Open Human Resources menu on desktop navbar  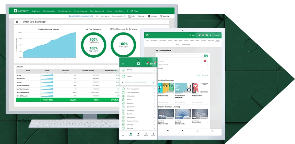click(80, 11)
